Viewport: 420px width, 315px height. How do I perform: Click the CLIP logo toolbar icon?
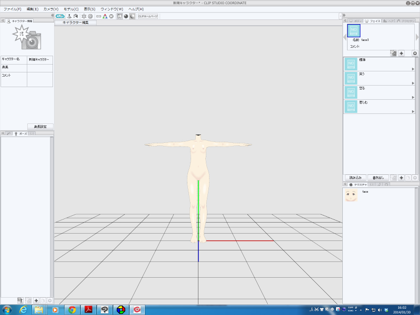coord(60,16)
